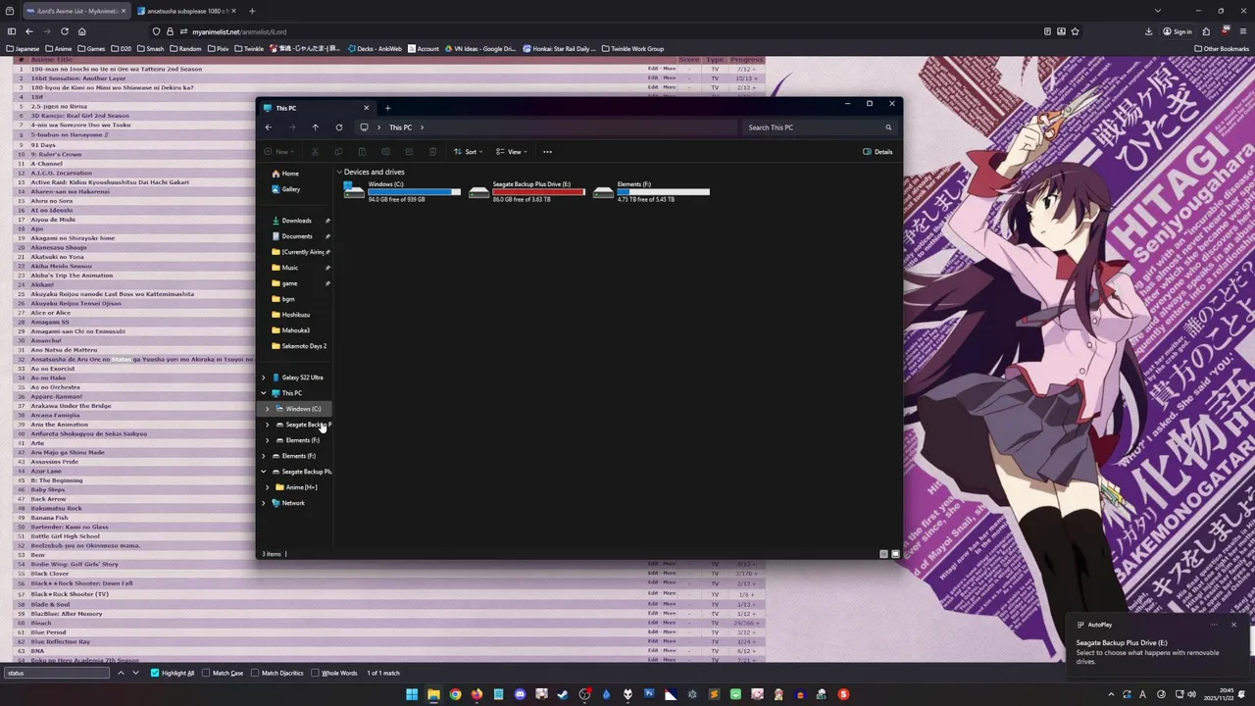Switch Explorer to large thumbnails view

point(895,554)
